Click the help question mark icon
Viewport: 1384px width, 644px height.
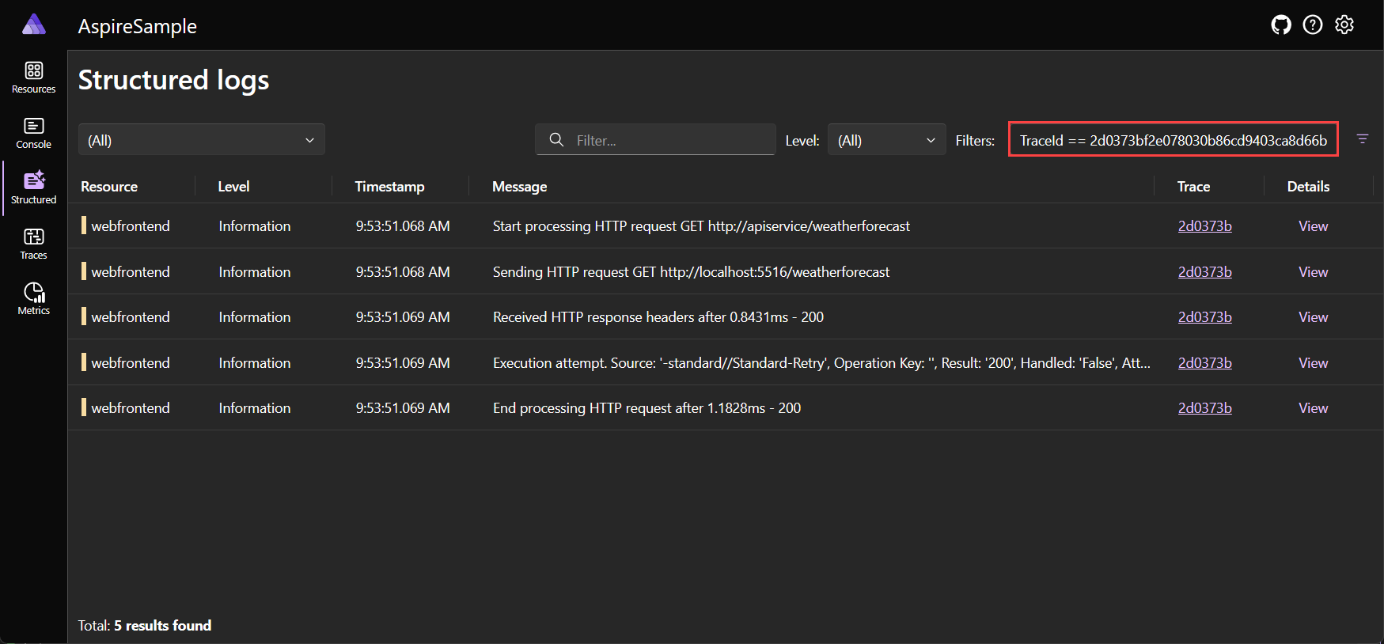click(x=1312, y=25)
